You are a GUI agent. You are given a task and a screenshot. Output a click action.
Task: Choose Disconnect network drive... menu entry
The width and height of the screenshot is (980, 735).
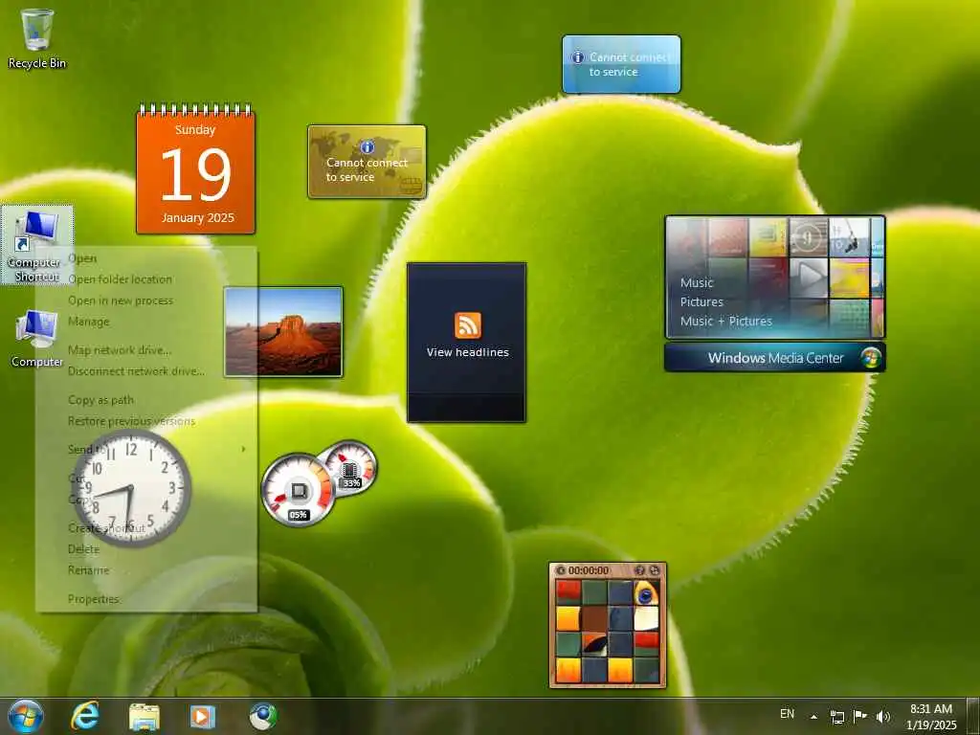[x=136, y=371]
